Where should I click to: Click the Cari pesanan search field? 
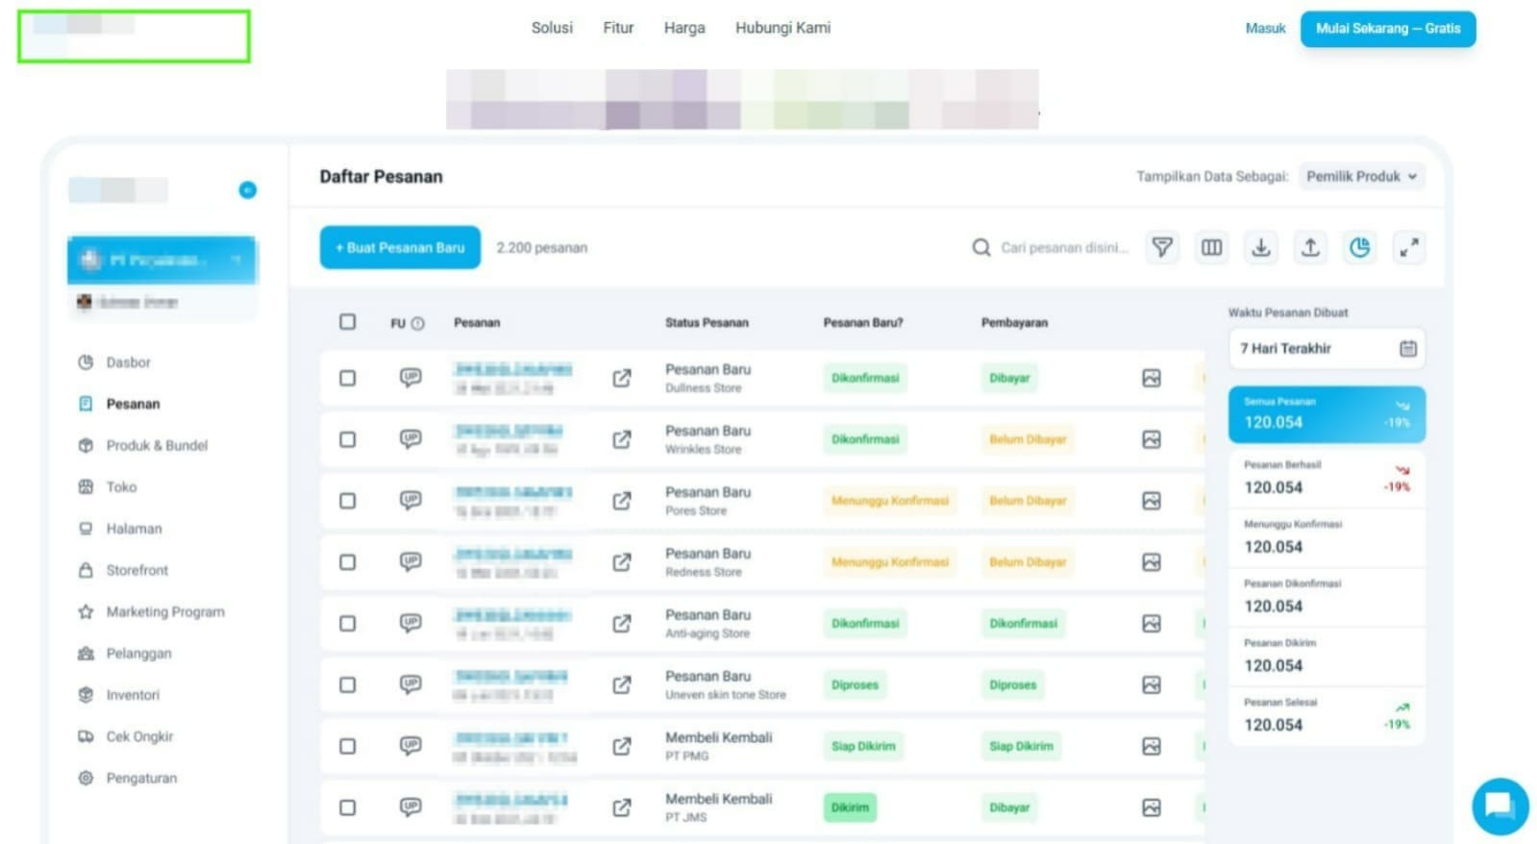pyautogui.click(x=1063, y=248)
